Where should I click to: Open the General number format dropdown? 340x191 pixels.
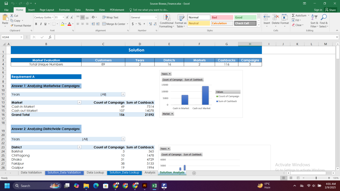pos(156,18)
